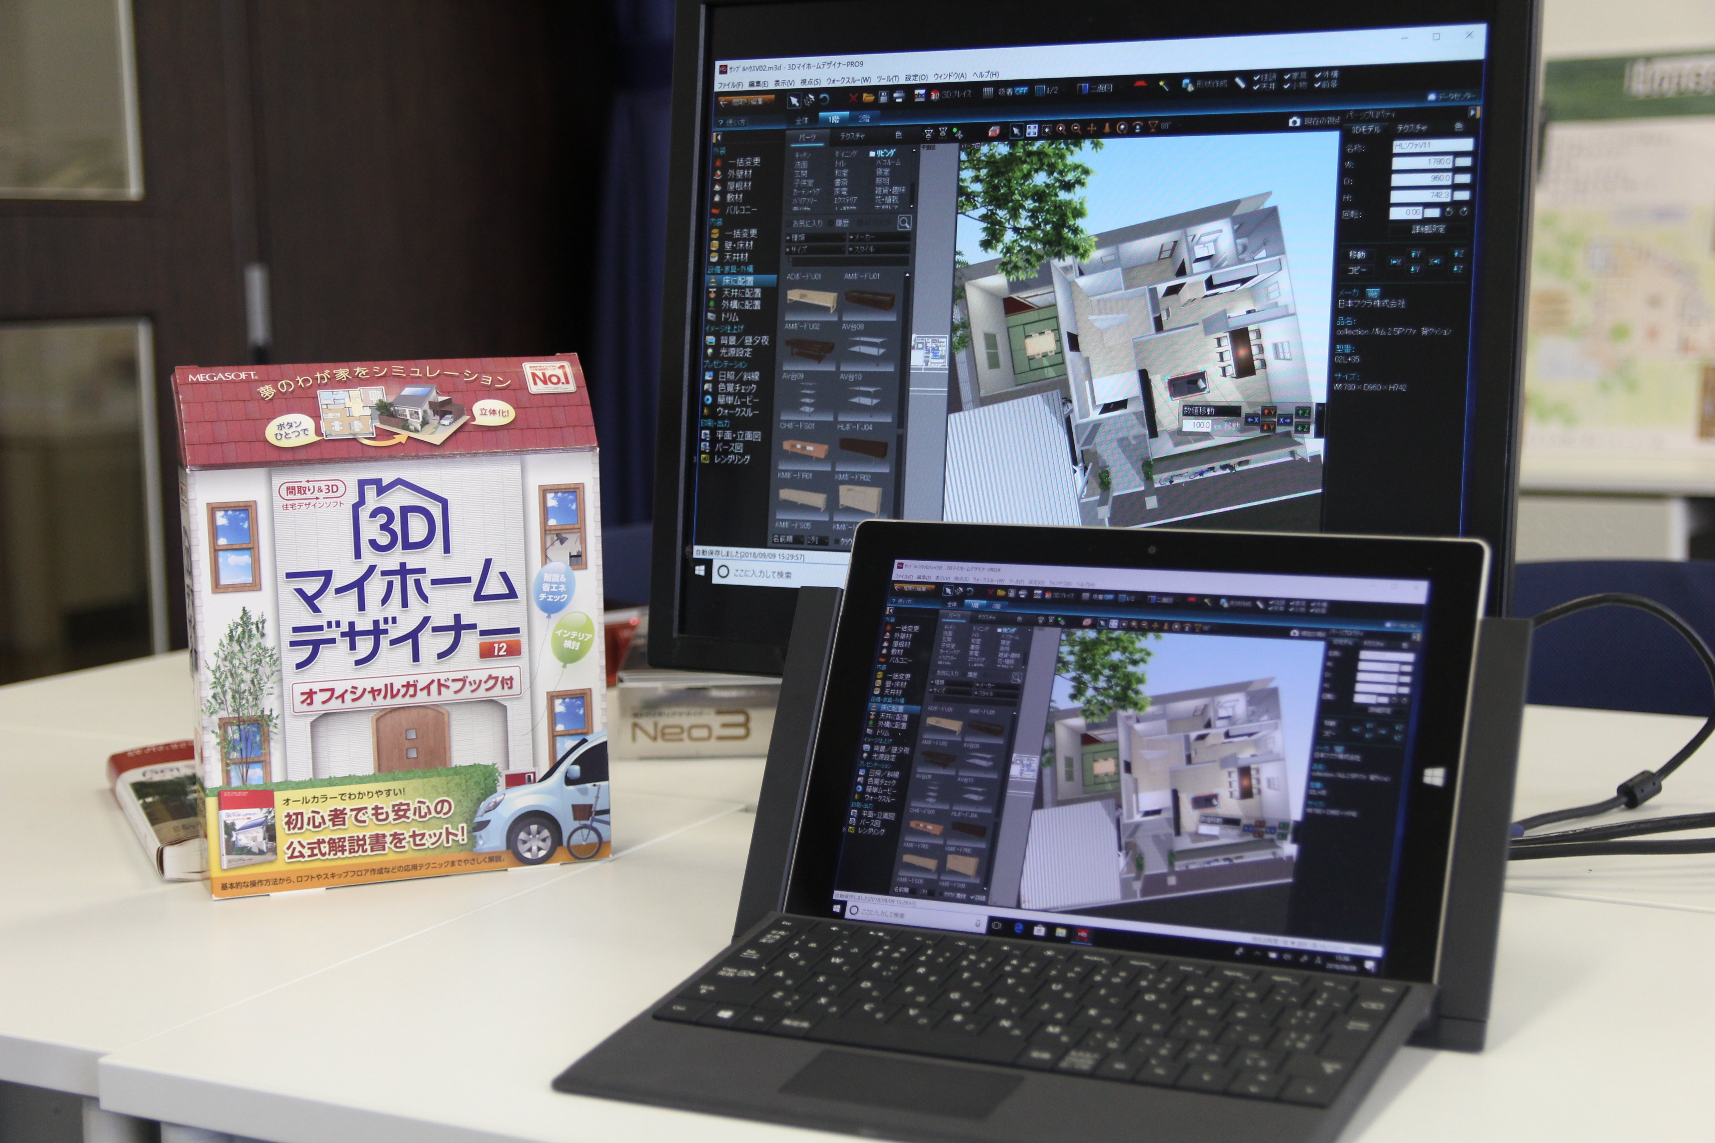Click the Edge browser icon on the tablet's taskbar

(1019, 929)
